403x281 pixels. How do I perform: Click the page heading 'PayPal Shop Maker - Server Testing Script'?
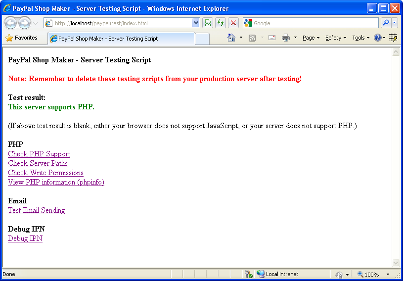(80, 60)
